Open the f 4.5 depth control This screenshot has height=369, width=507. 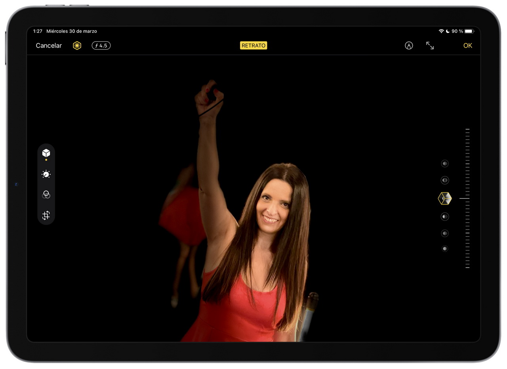click(x=101, y=46)
